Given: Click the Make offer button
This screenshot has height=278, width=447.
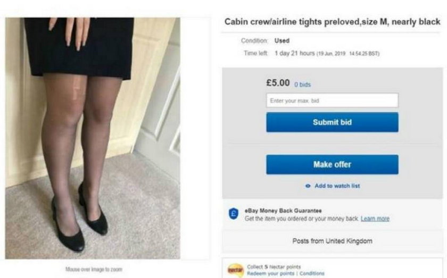Looking at the screenshot, I should 332,164.
